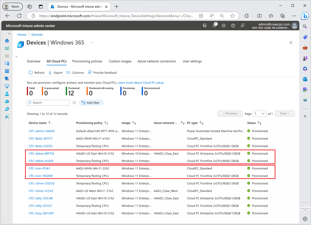Open Learn more about Cloud PC setup

(141, 83)
